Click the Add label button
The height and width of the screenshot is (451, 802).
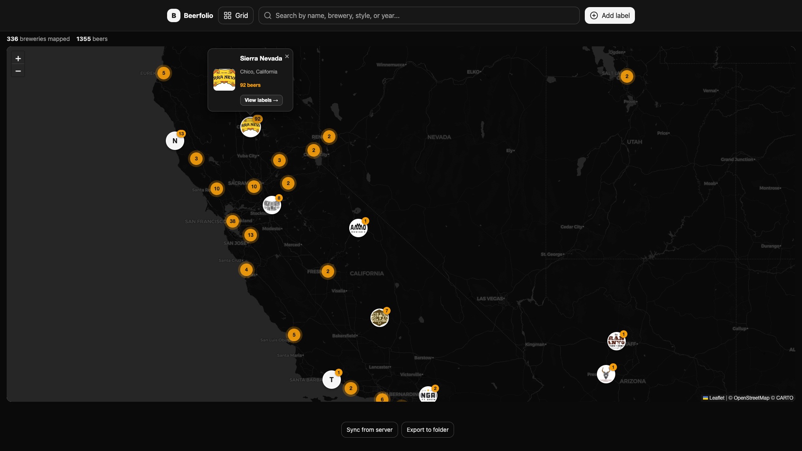point(610,15)
